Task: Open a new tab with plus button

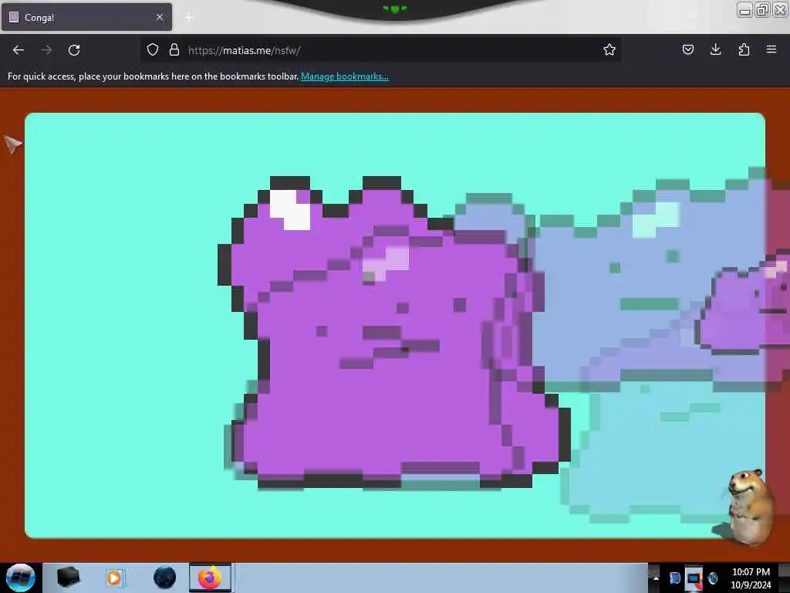Action: pyautogui.click(x=189, y=18)
